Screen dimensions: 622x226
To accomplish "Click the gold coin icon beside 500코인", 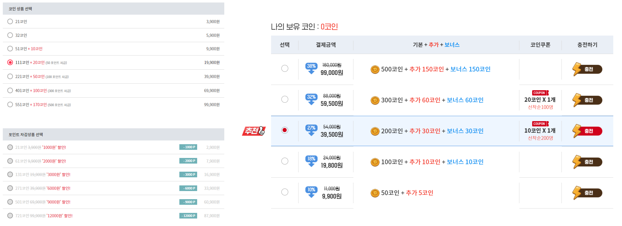I will pyautogui.click(x=375, y=69).
